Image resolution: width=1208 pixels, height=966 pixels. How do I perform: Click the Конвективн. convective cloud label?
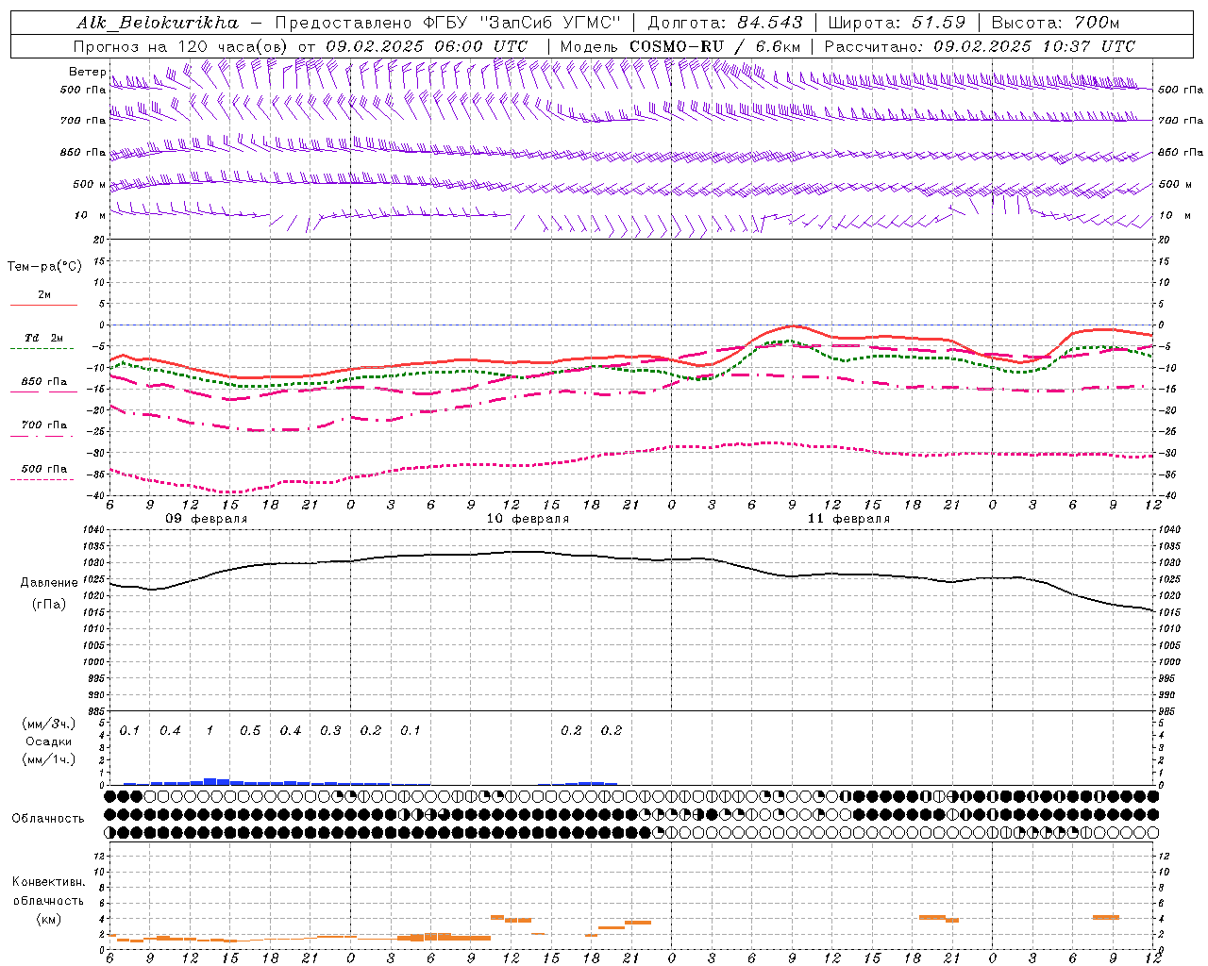(48, 881)
